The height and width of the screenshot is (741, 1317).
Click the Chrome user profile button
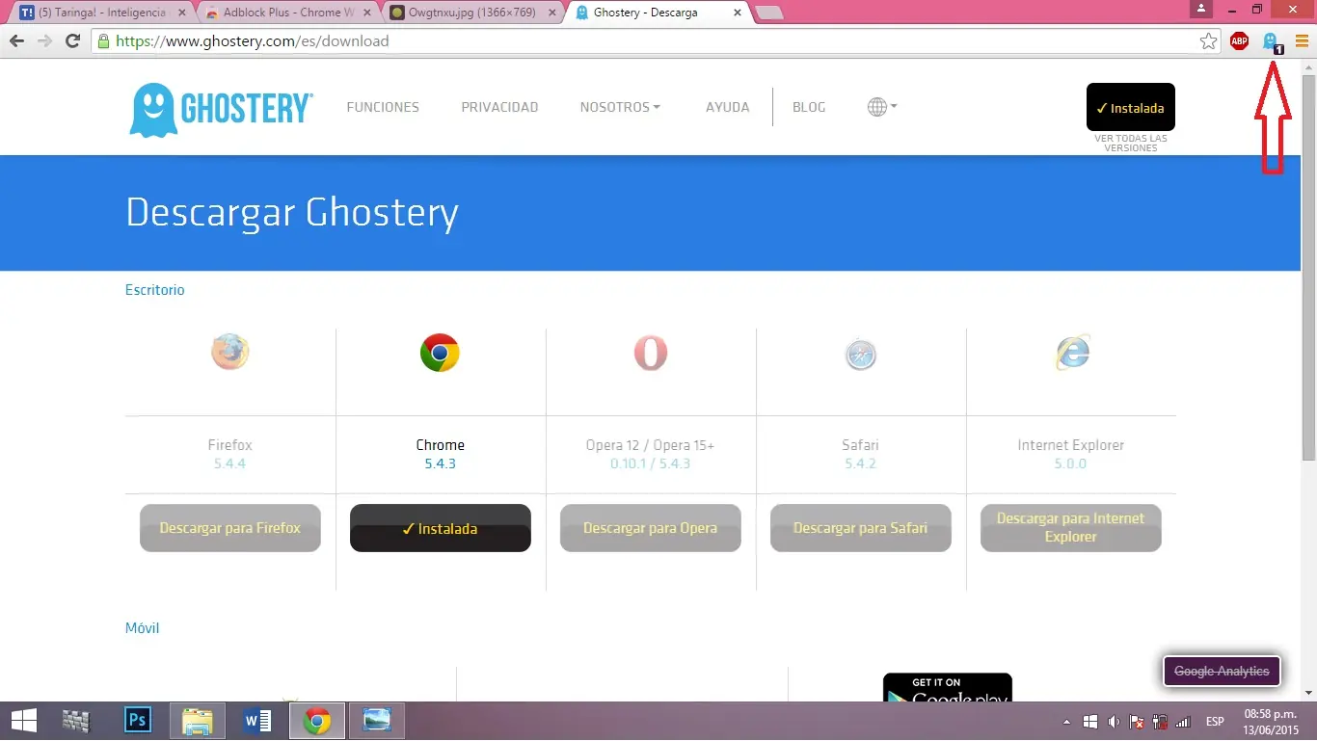pyautogui.click(x=1201, y=9)
